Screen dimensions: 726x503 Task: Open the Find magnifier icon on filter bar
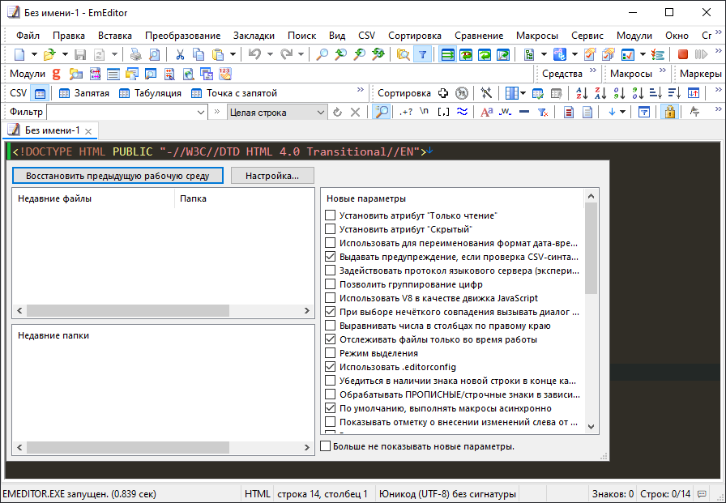tap(381, 111)
